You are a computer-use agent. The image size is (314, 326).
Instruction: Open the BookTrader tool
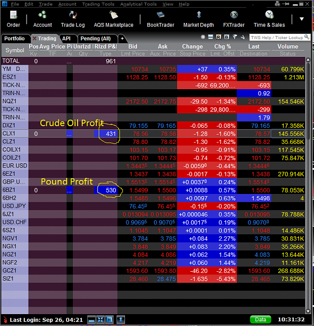tap(160, 19)
